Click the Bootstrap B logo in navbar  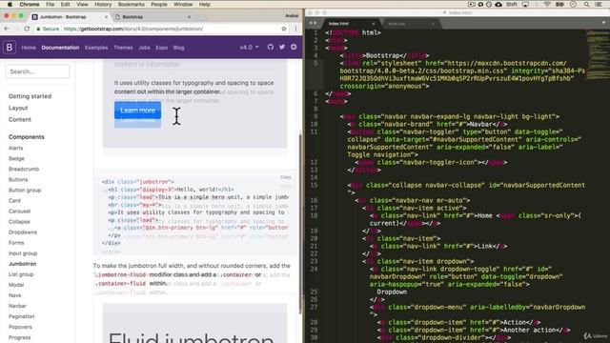click(10, 48)
